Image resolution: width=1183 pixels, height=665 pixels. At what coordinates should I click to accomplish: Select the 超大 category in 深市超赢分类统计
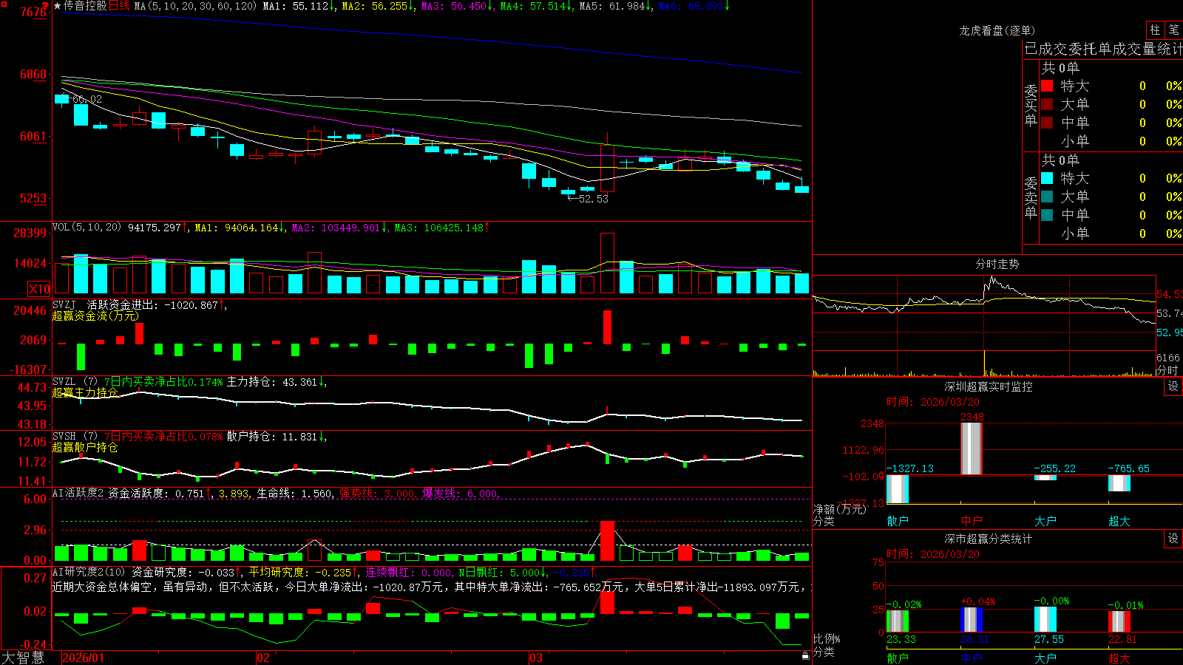pyautogui.click(x=1119, y=658)
